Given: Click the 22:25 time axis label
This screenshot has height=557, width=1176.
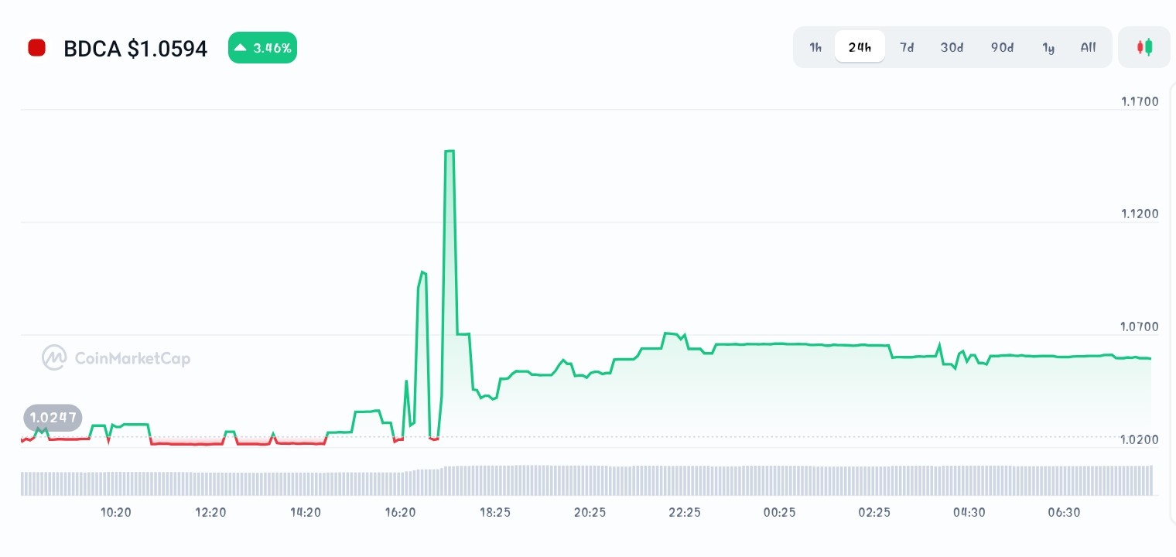Looking at the screenshot, I should (x=685, y=512).
